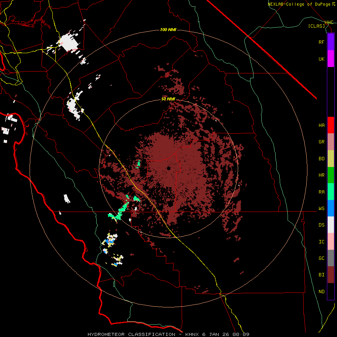Click the gray GC legend swatch
Screen dimensions: 337x337
tap(331, 258)
